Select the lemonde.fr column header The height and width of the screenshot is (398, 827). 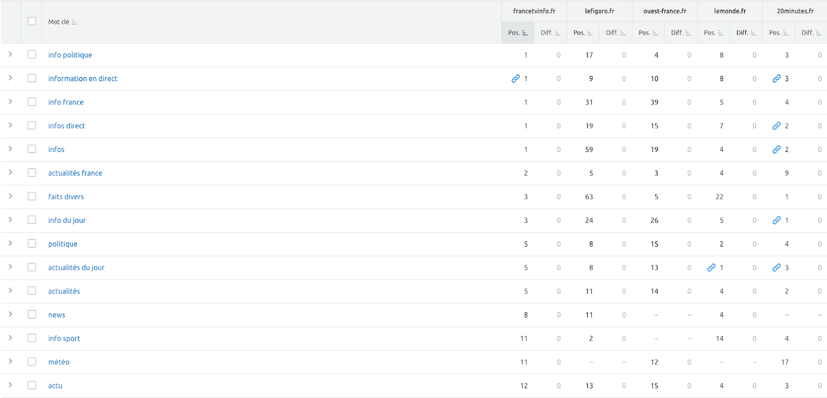pos(730,11)
